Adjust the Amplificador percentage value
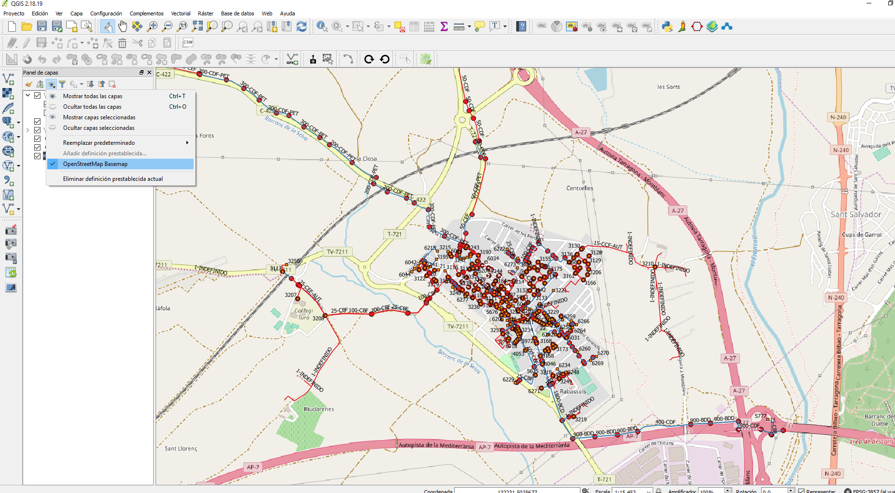The height and width of the screenshot is (493, 895). pos(706,491)
